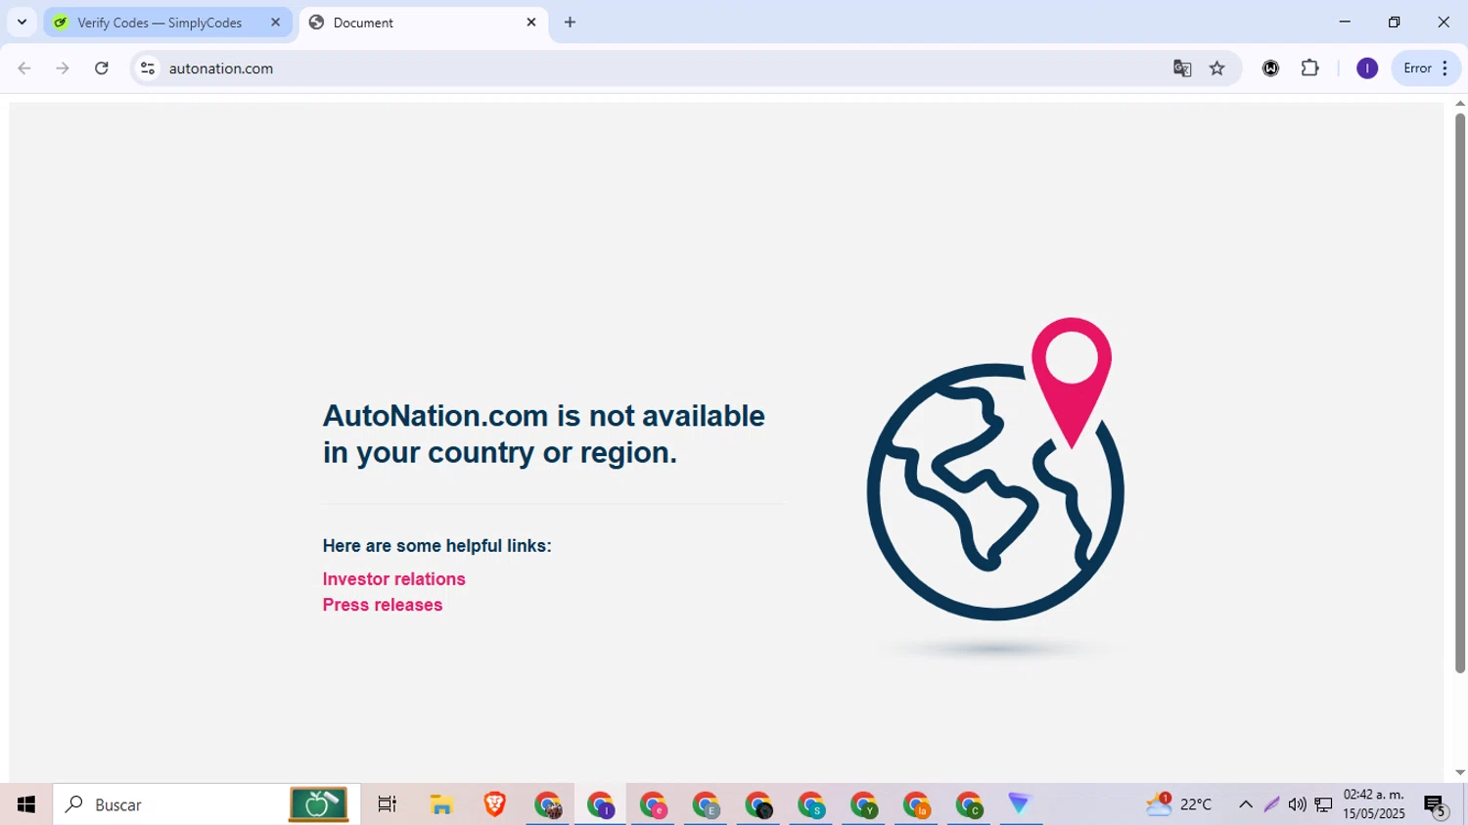Image resolution: width=1468 pixels, height=825 pixels.
Task: Go forward to the next page
Action: (63, 69)
